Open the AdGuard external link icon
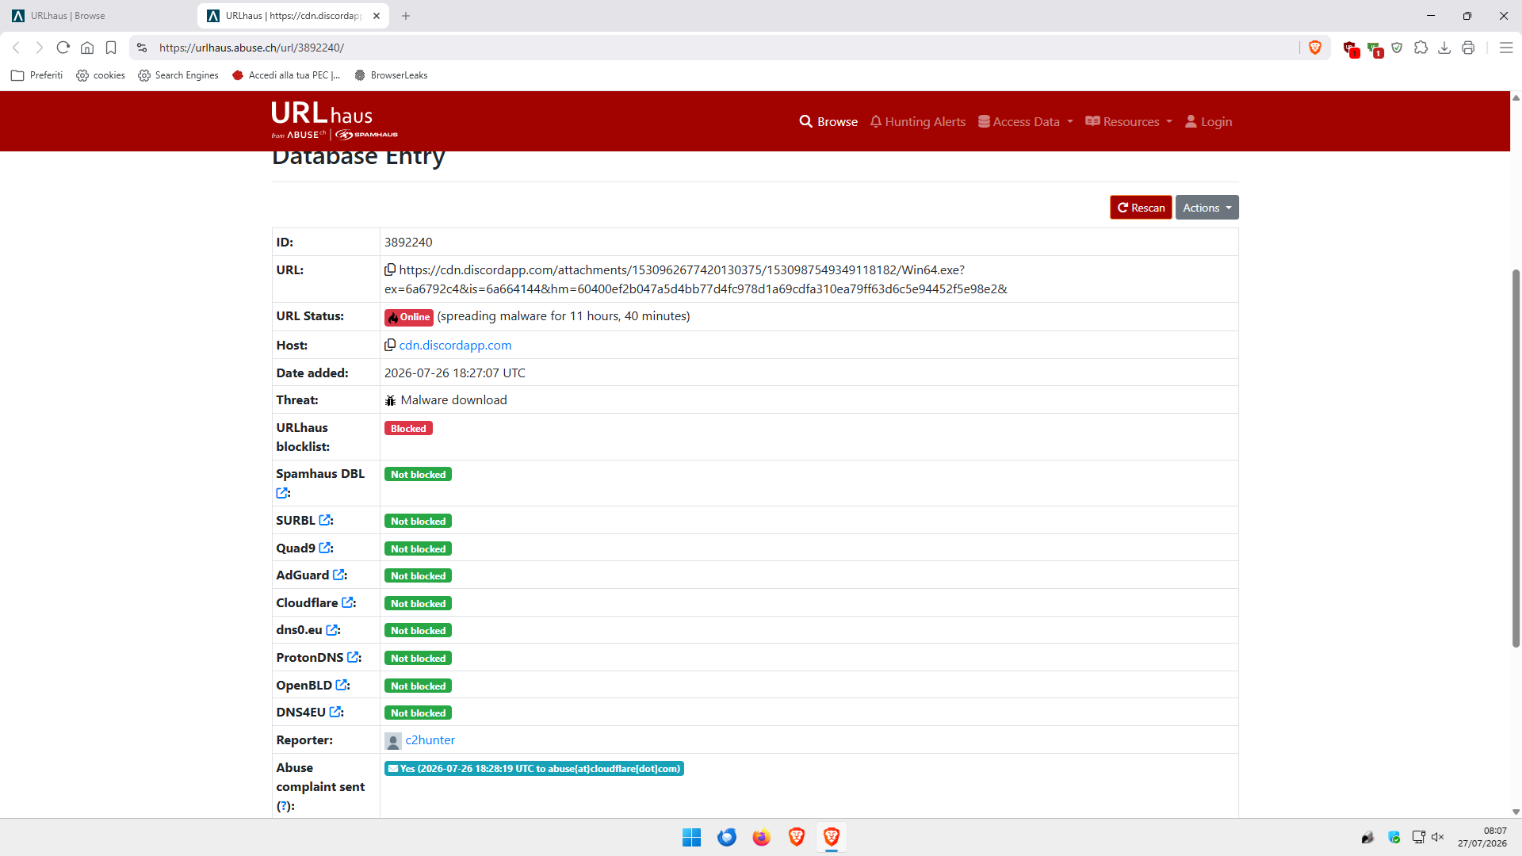Viewport: 1522px width, 856px height. (x=338, y=575)
